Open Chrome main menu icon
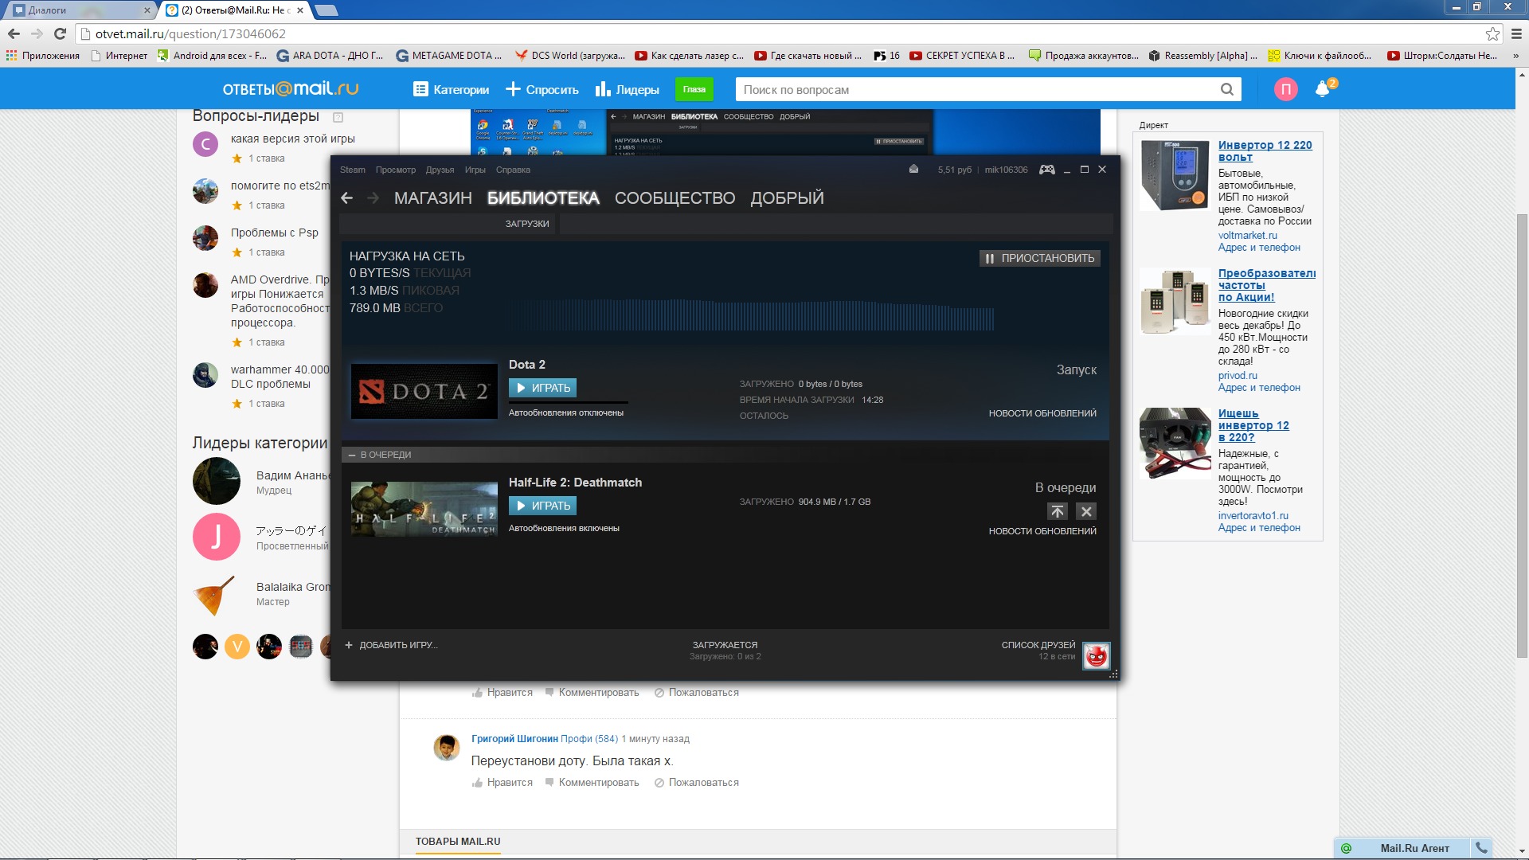1529x860 pixels. [1515, 33]
